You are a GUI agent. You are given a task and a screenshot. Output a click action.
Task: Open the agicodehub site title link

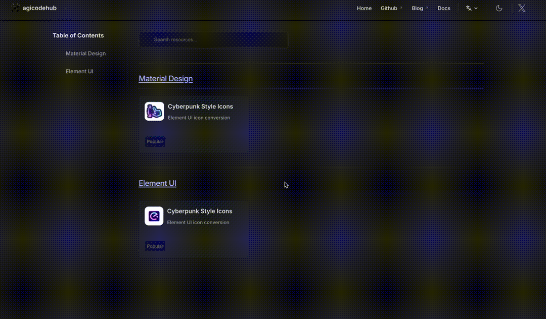point(39,8)
